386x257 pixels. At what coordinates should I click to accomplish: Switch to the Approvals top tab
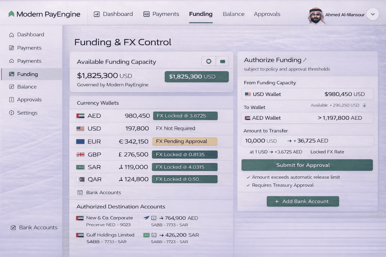(267, 14)
